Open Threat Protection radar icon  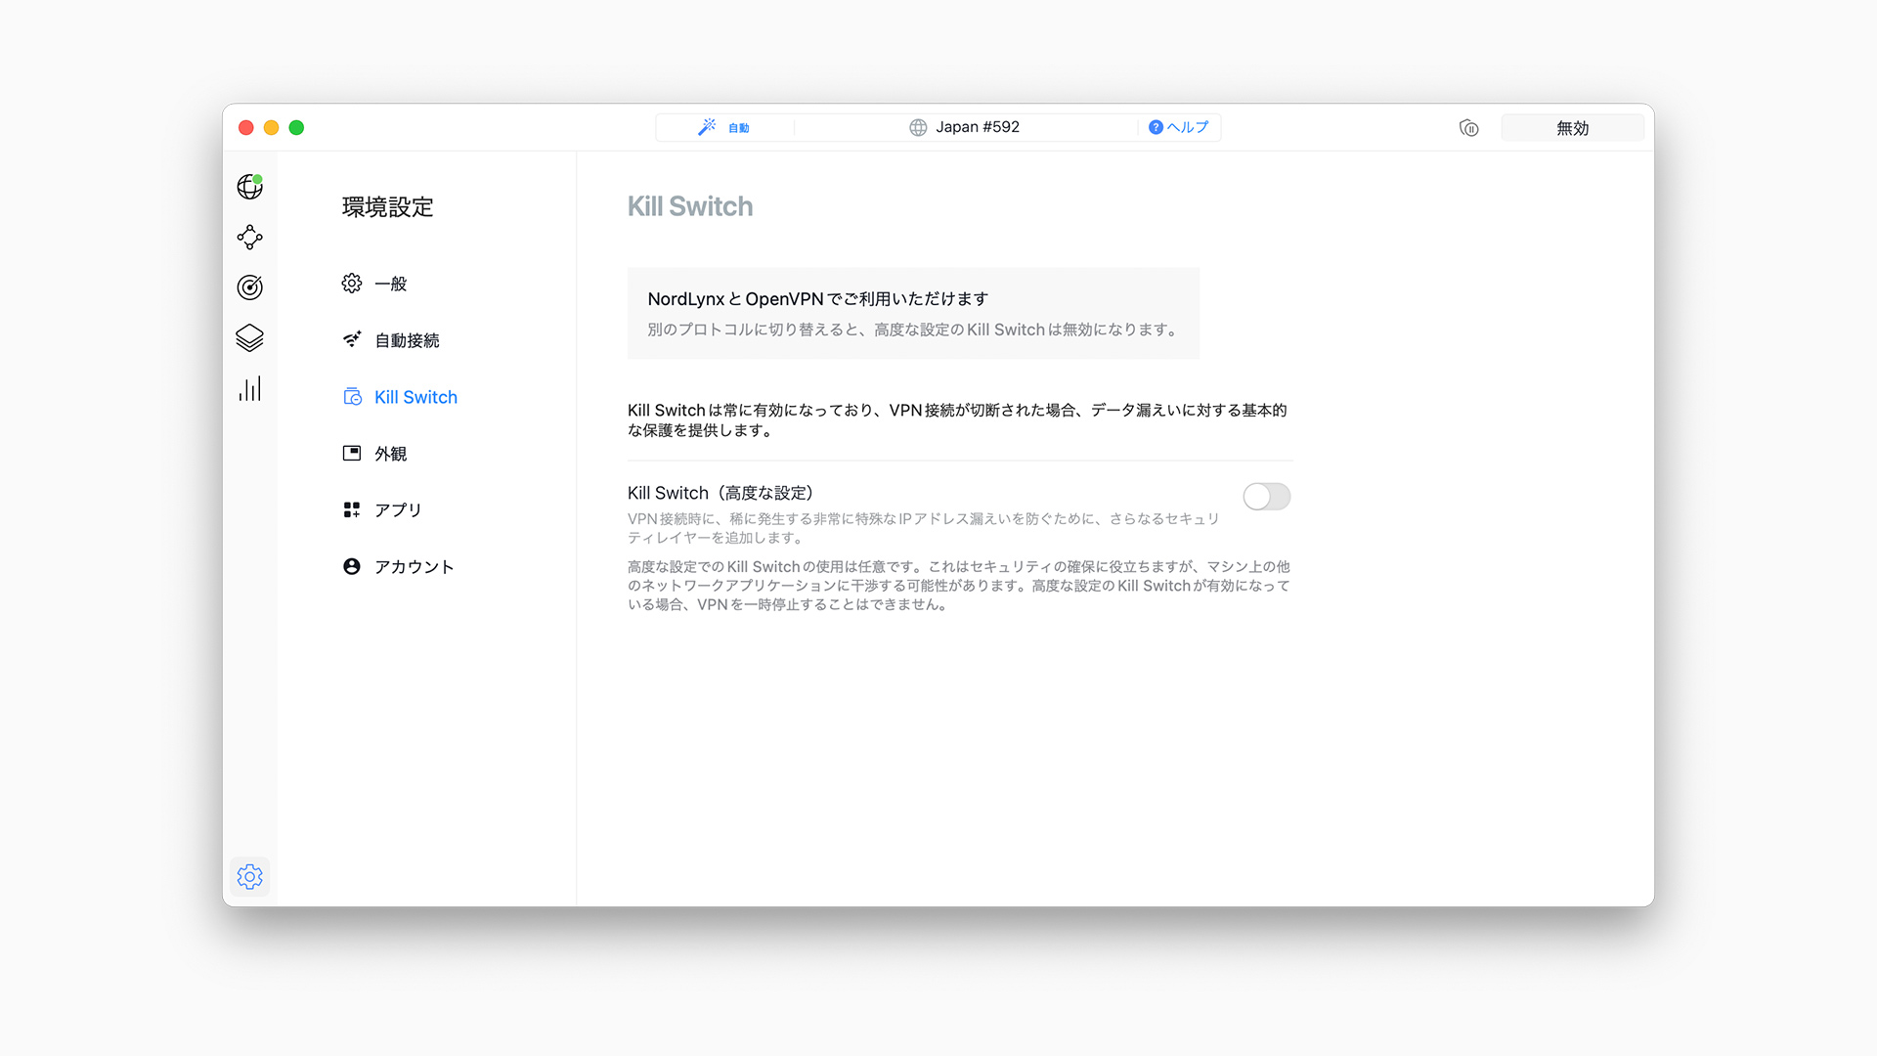point(249,287)
